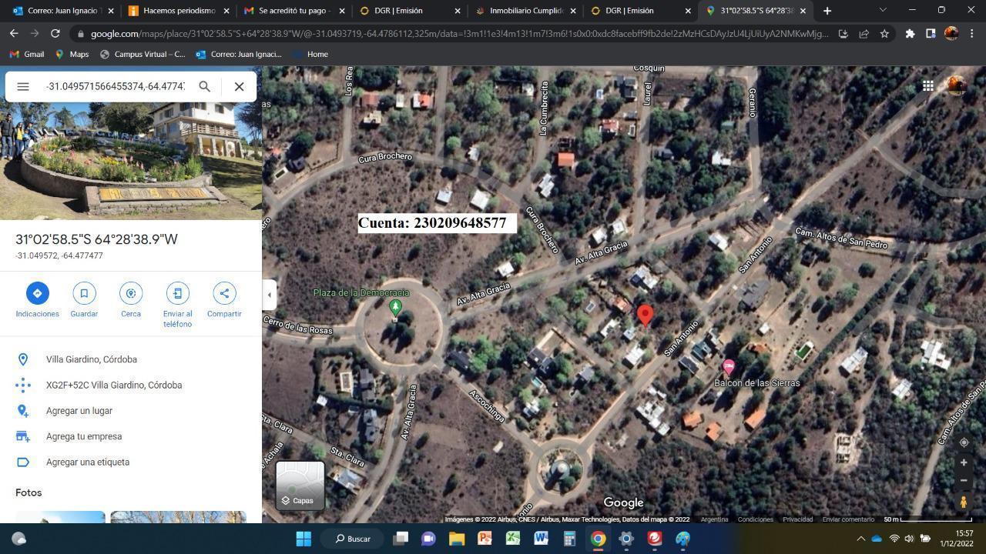Click Agregar una etiqueta
The width and height of the screenshot is (986, 554).
[131, 462]
